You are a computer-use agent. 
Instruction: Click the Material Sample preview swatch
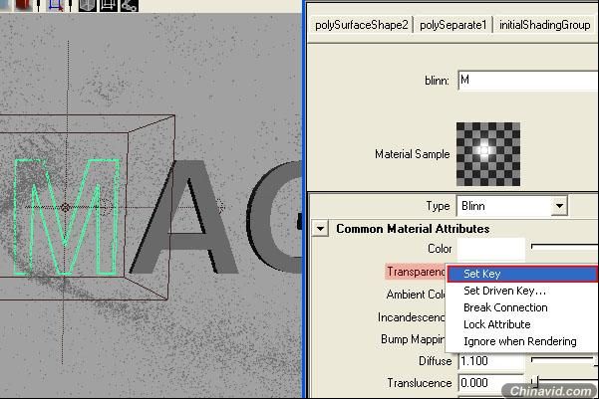tap(488, 154)
